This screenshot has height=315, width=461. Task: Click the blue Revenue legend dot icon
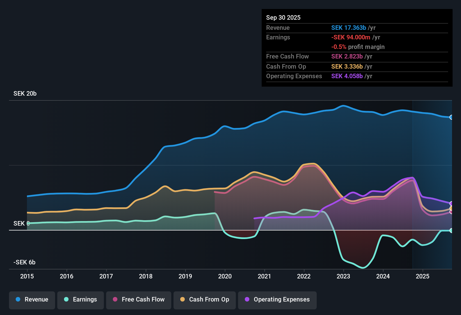click(x=18, y=300)
